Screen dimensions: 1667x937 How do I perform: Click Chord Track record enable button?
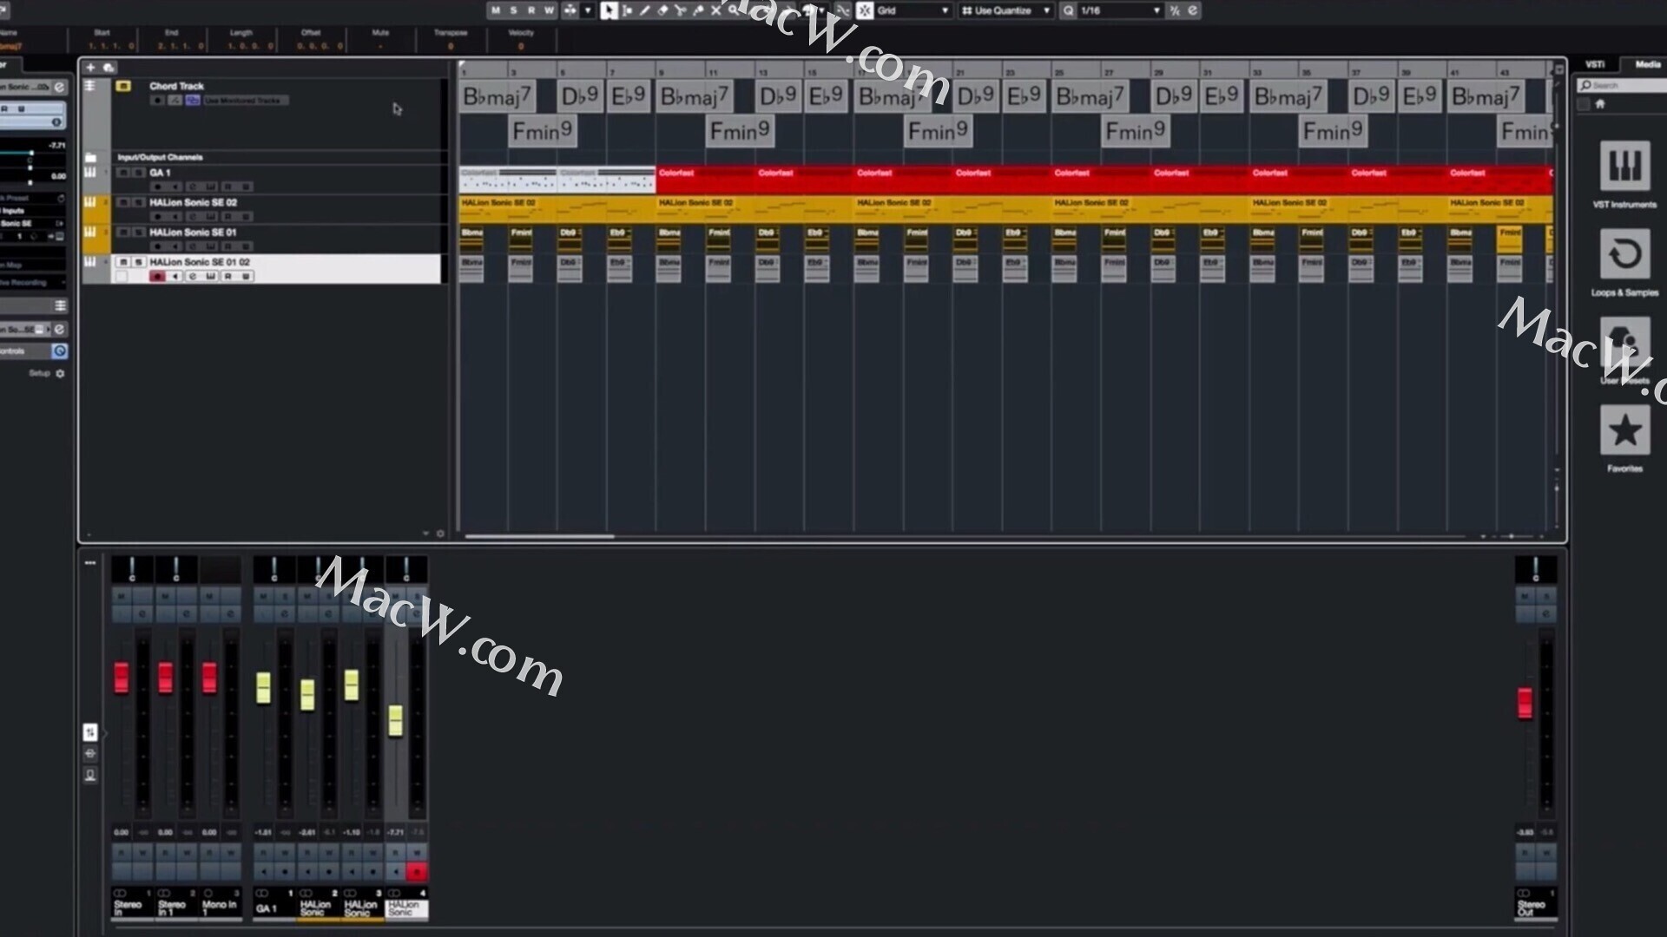click(x=157, y=101)
